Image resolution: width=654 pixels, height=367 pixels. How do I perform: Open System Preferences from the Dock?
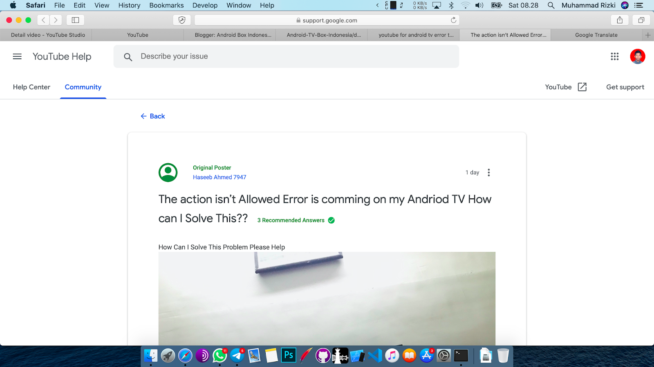tap(443, 356)
